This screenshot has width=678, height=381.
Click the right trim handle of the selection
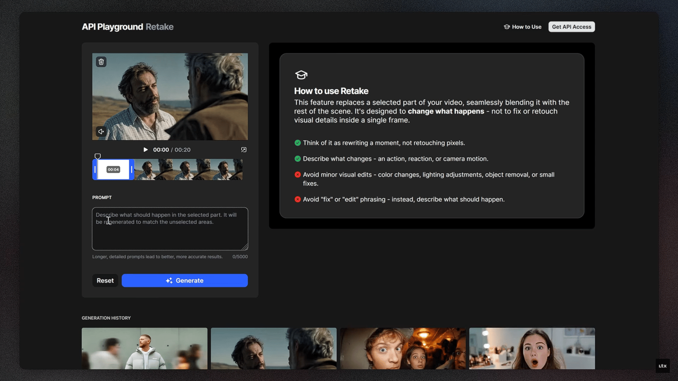(132, 169)
